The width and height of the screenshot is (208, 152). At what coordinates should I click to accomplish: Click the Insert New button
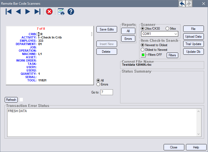(107, 44)
